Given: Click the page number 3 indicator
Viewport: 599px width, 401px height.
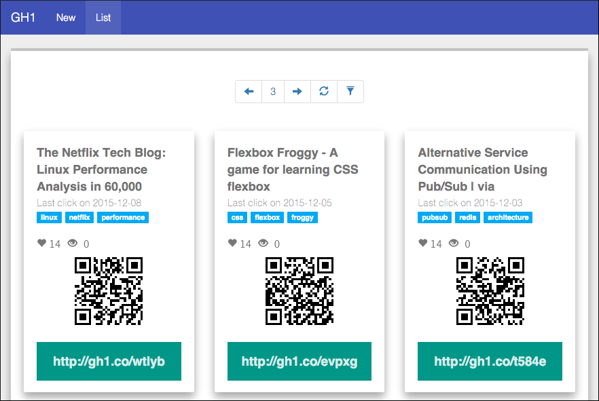Looking at the screenshot, I should [x=273, y=92].
